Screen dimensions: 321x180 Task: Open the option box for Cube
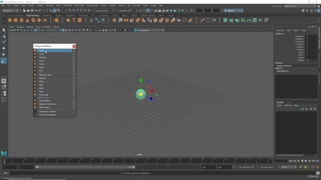tap(74, 54)
